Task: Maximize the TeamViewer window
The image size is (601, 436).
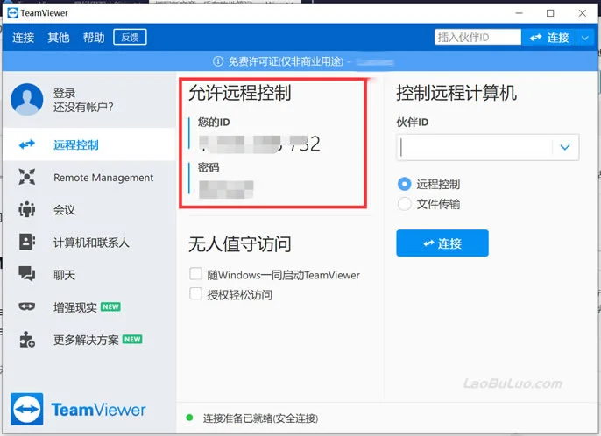Action: coord(550,13)
